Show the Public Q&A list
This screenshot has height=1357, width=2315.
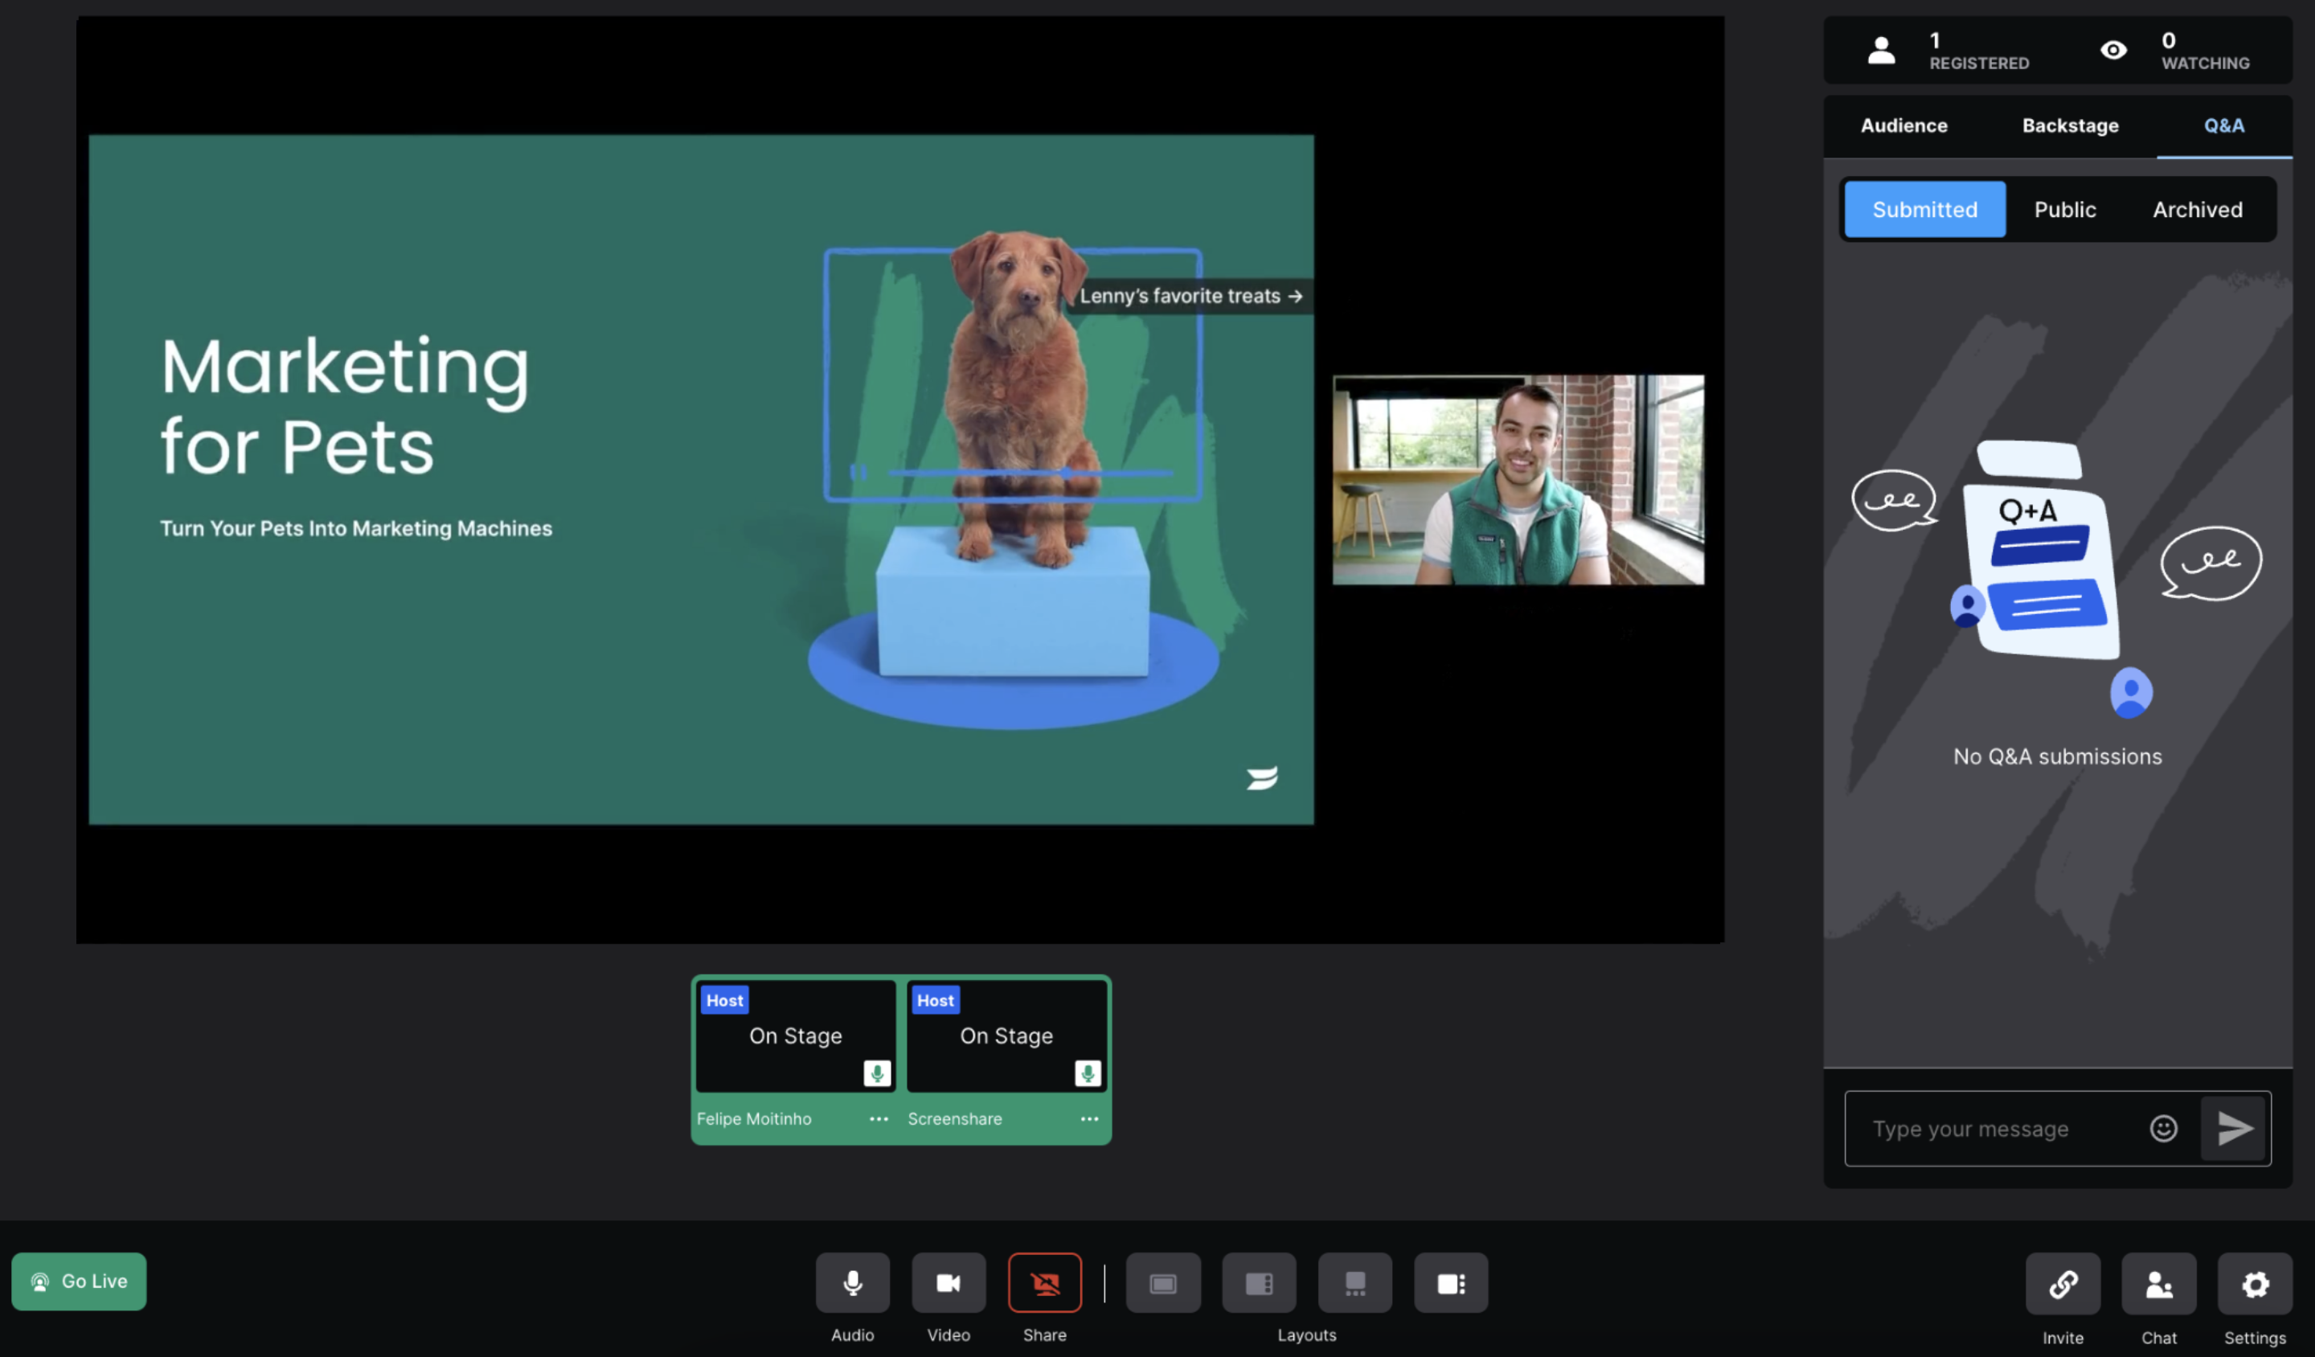(2064, 210)
